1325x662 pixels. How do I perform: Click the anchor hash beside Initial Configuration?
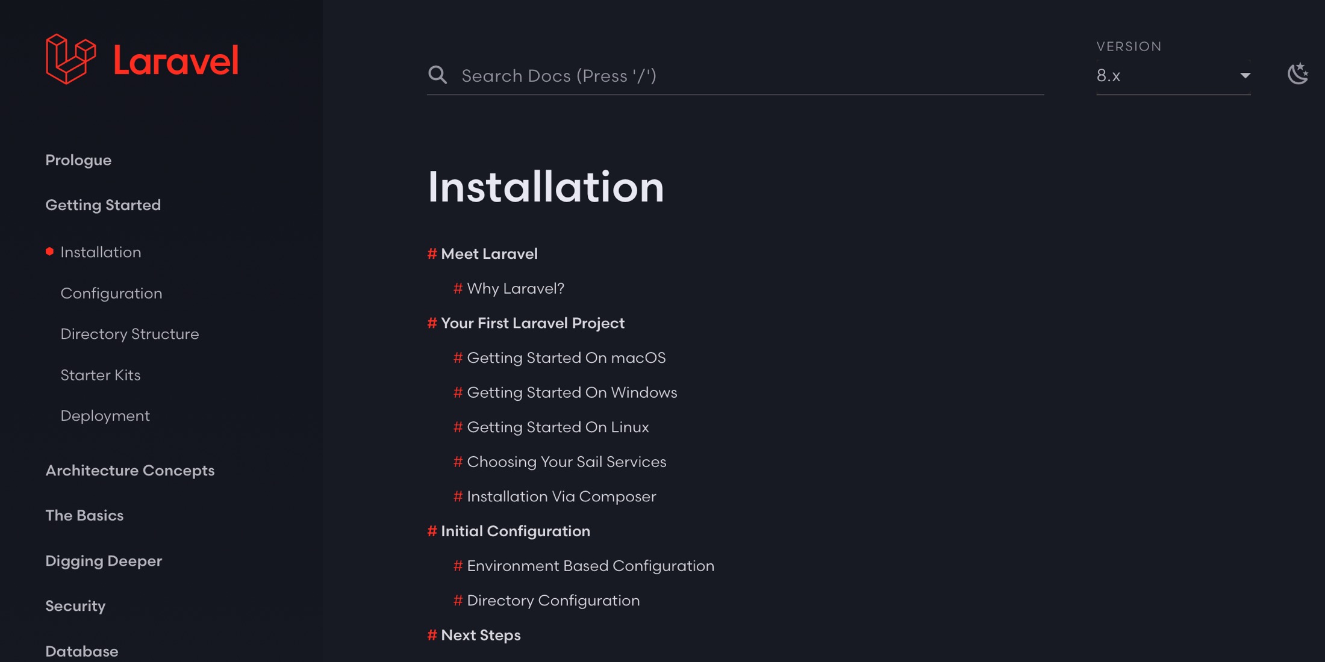[x=431, y=531]
